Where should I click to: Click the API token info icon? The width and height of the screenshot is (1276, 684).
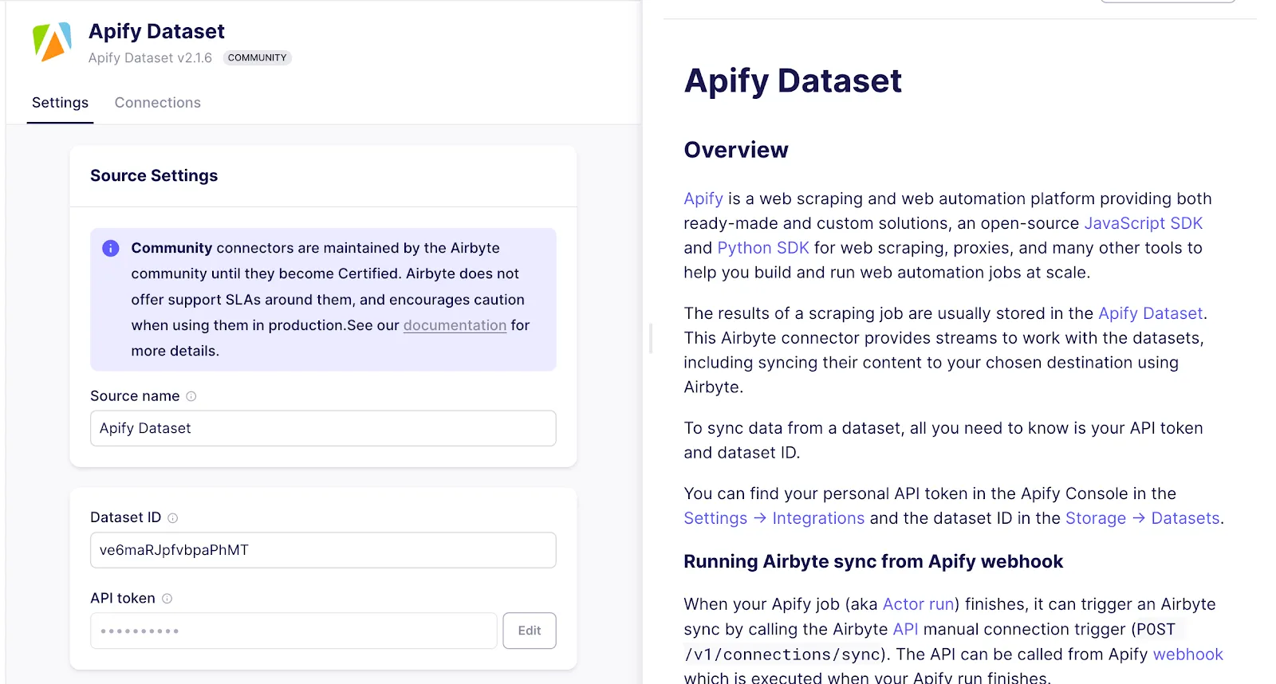pyautogui.click(x=167, y=599)
